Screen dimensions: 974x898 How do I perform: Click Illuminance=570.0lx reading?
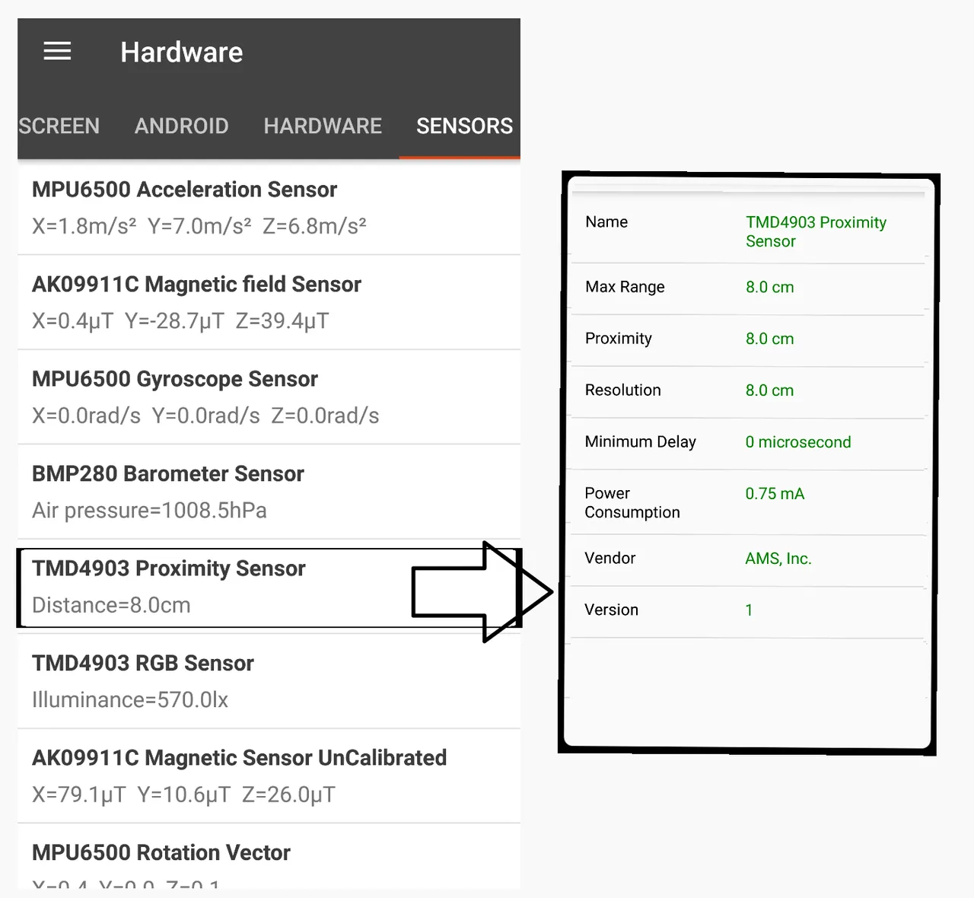click(x=130, y=699)
